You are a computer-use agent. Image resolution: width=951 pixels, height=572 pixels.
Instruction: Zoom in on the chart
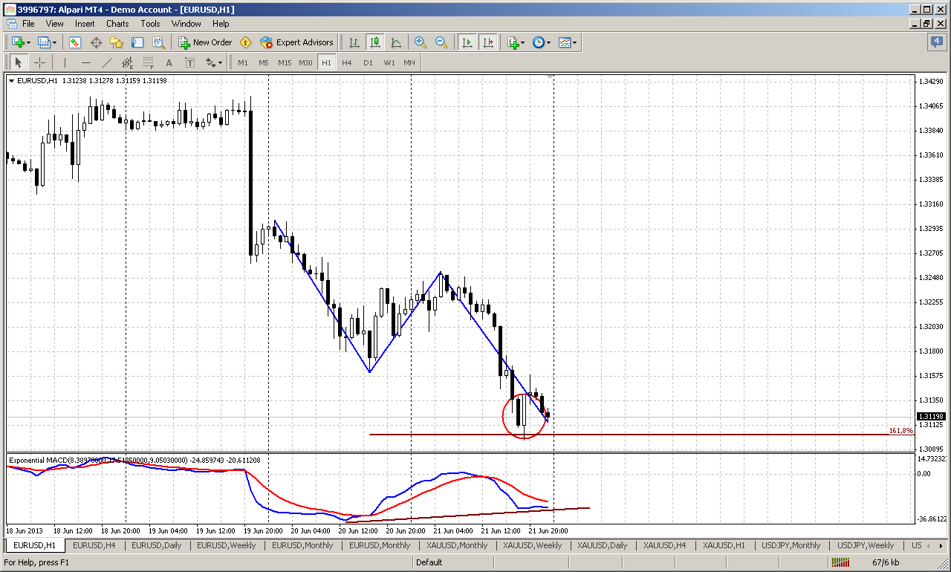[420, 42]
